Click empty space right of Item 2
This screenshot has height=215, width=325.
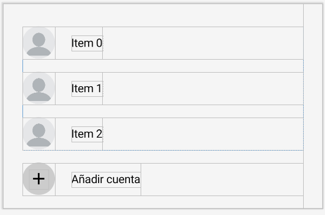[x=203, y=134]
